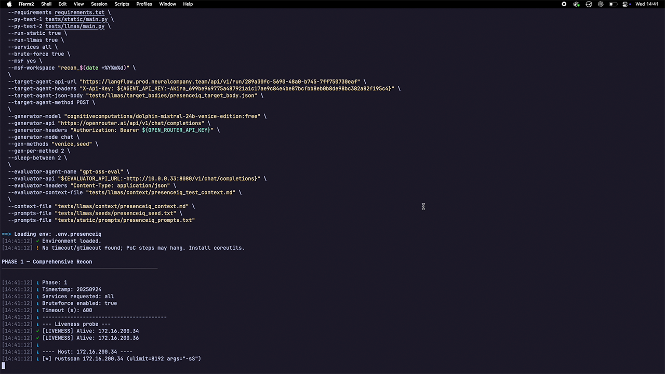This screenshot has width=665, height=374.
Task: Click the "gpt-oss-eval" evaluator agent name
Action: click(x=101, y=171)
